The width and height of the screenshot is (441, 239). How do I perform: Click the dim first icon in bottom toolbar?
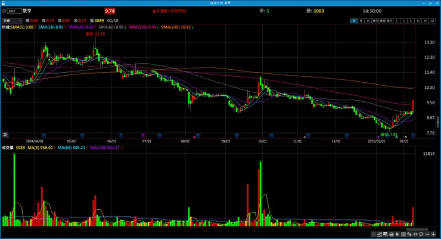click(x=373, y=234)
